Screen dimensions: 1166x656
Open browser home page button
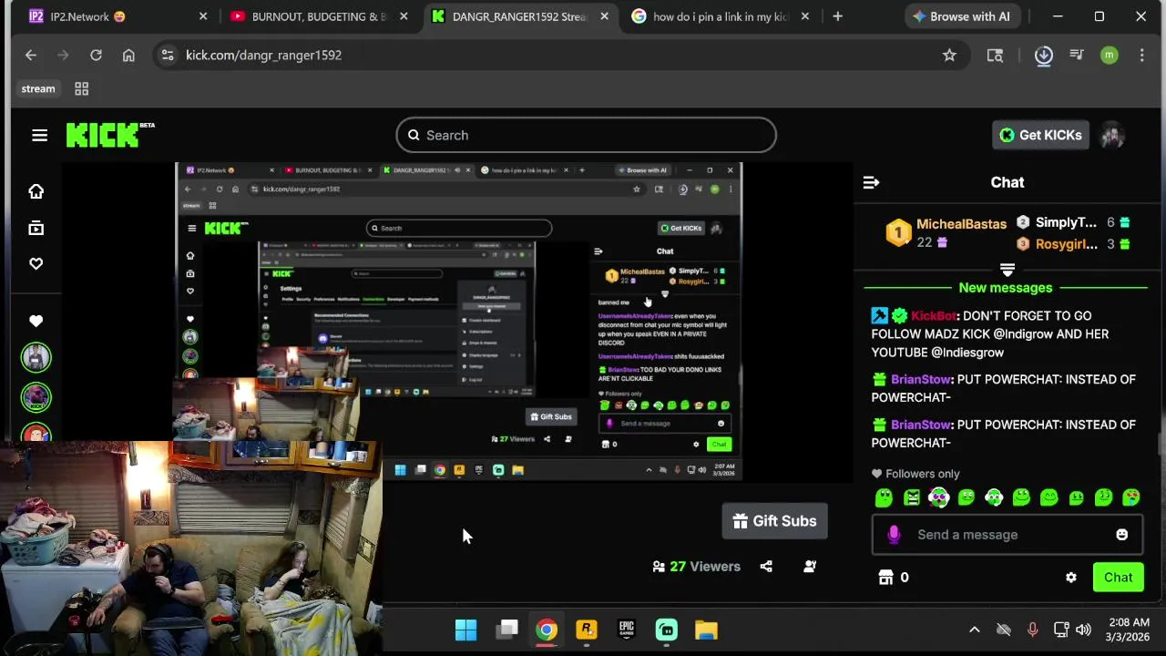point(128,56)
